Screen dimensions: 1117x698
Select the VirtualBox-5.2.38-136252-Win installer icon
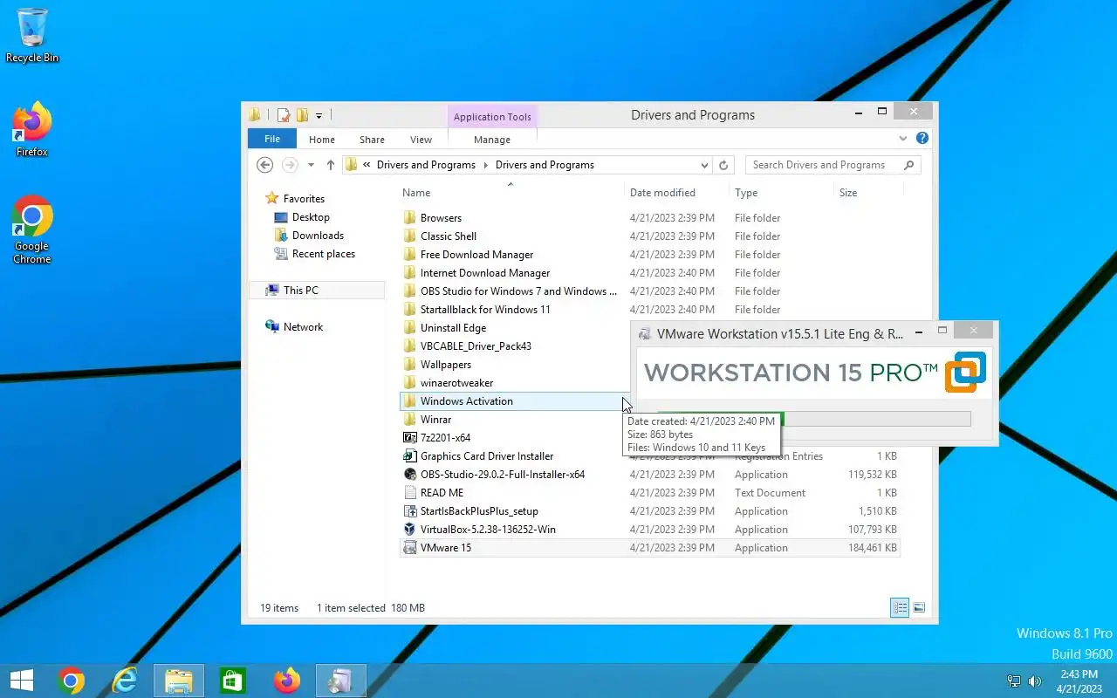(x=410, y=530)
